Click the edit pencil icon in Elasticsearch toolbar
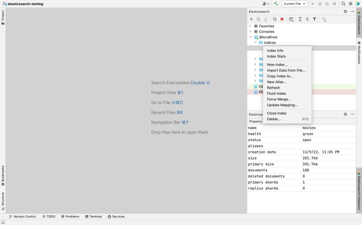The image size is (362, 225). (265, 19)
